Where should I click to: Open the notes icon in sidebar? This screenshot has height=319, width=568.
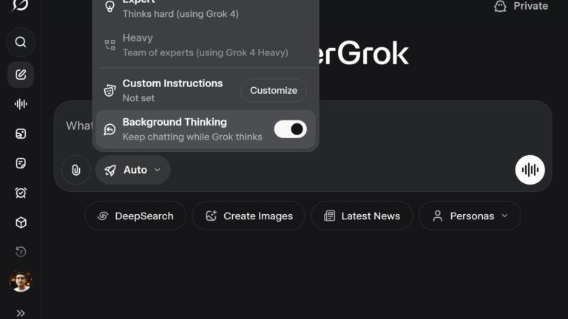pyautogui.click(x=21, y=163)
